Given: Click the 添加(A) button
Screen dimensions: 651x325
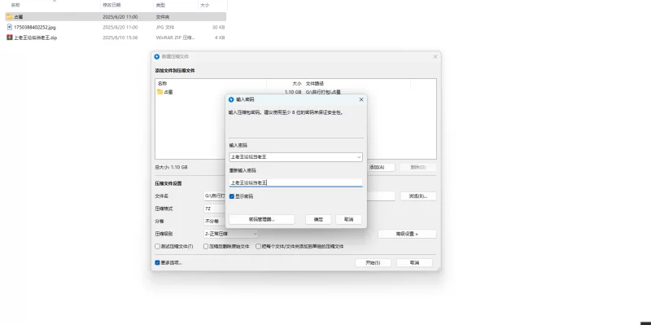Looking at the screenshot, I should pyautogui.click(x=380, y=167).
